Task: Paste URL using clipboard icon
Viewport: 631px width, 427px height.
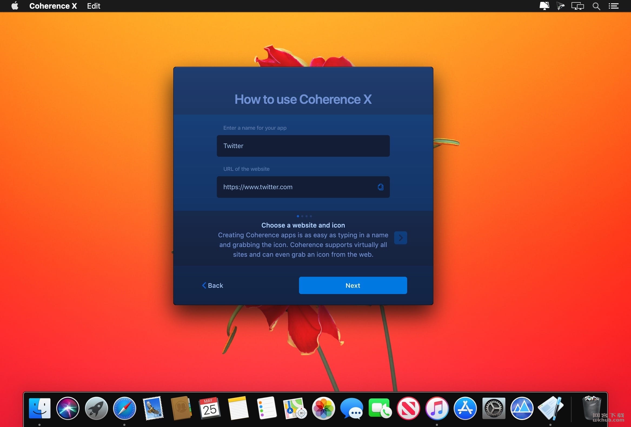Action: click(x=380, y=187)
